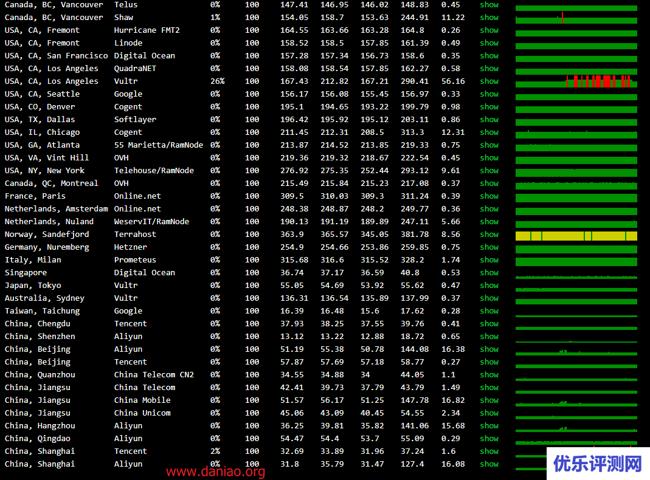Open 'show' for Beijing Aliyun row
This screenshot has height=480, width=650.
489,349
